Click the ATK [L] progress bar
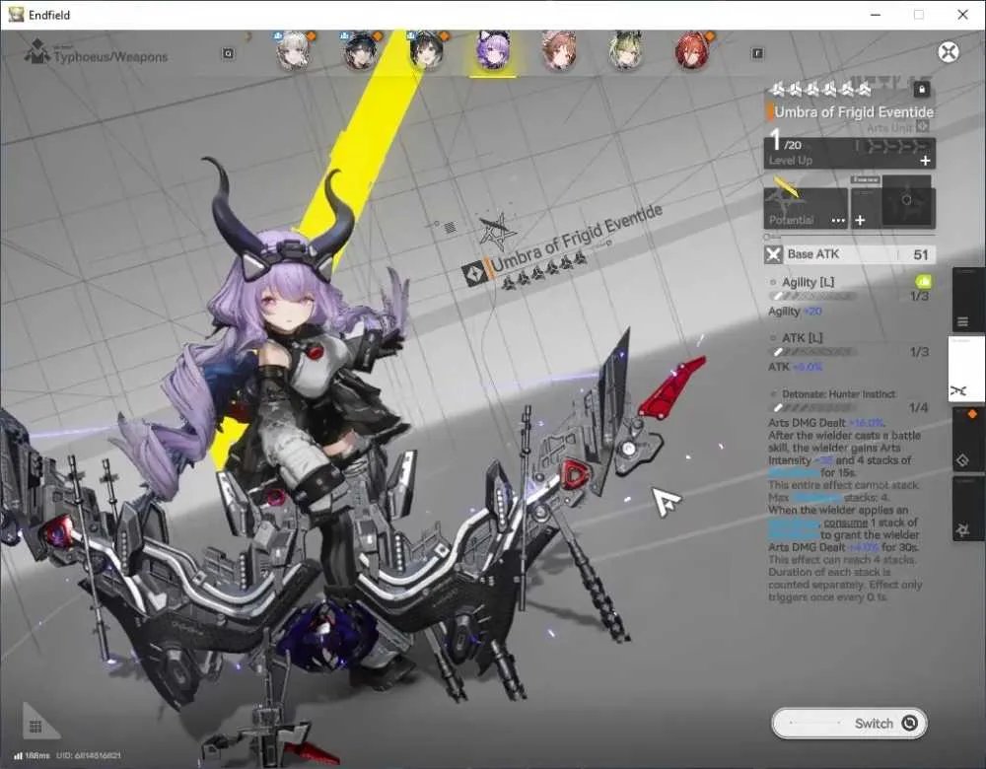Screen dimensions: 986x769 pyautogui.click(x=812, y=352)
